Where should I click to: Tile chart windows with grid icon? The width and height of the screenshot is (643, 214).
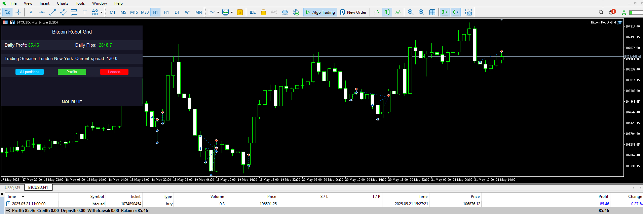click(x=432, y=12)
